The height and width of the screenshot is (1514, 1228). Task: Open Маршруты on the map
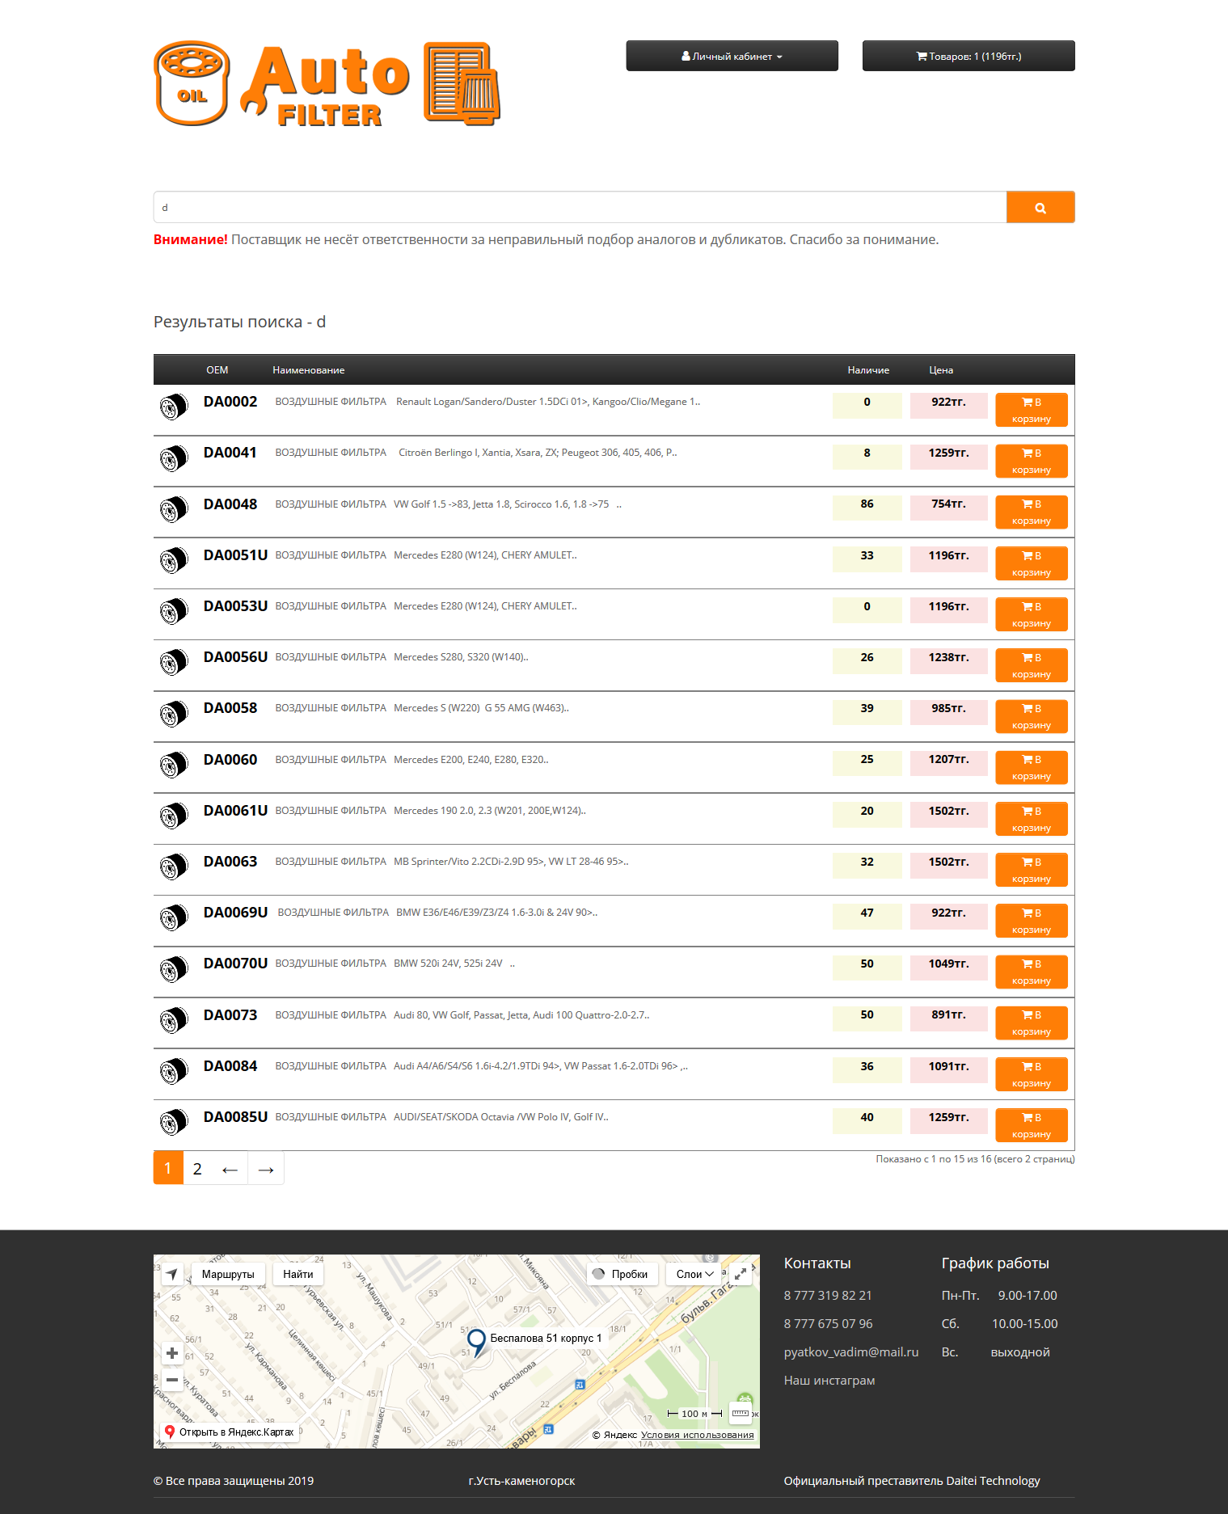[228, 1274]
